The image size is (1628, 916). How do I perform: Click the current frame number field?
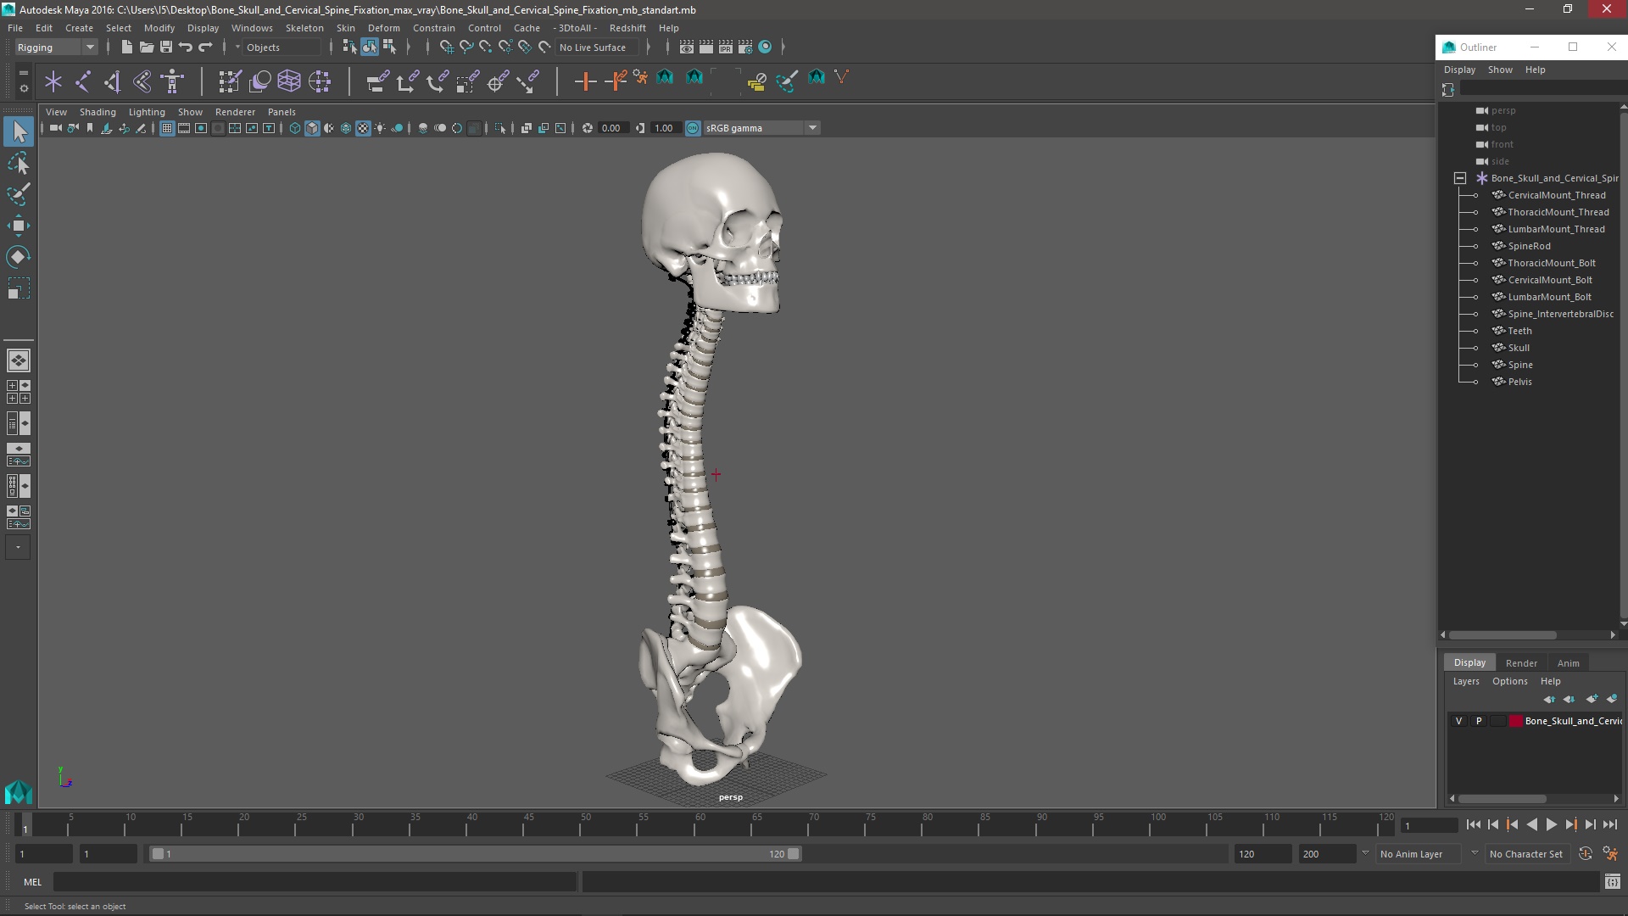pos(1429,825)
